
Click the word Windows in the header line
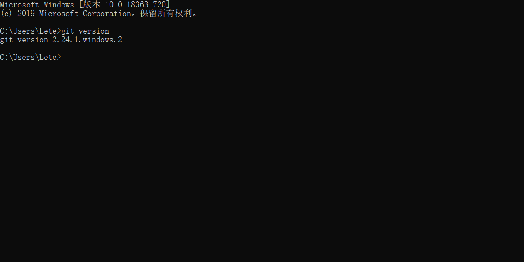pos(59,5)
